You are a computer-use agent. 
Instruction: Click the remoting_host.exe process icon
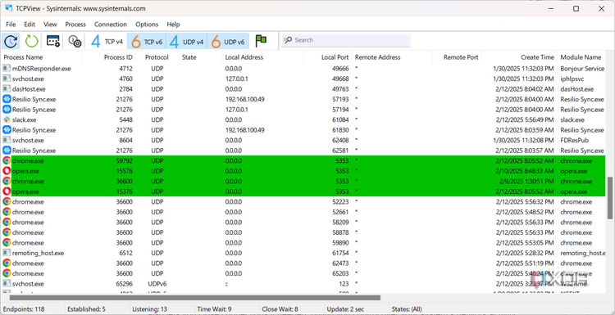[x=7, y=253]
